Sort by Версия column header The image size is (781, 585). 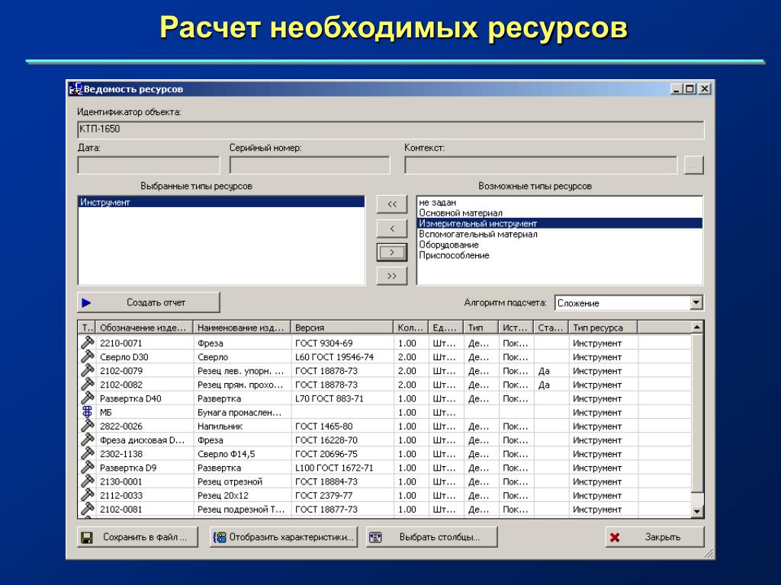coord(341,328)
